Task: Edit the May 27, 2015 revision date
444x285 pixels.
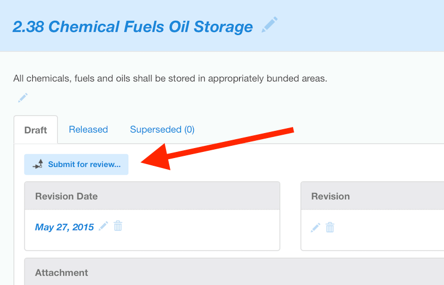Action: (x=103, y=226)
